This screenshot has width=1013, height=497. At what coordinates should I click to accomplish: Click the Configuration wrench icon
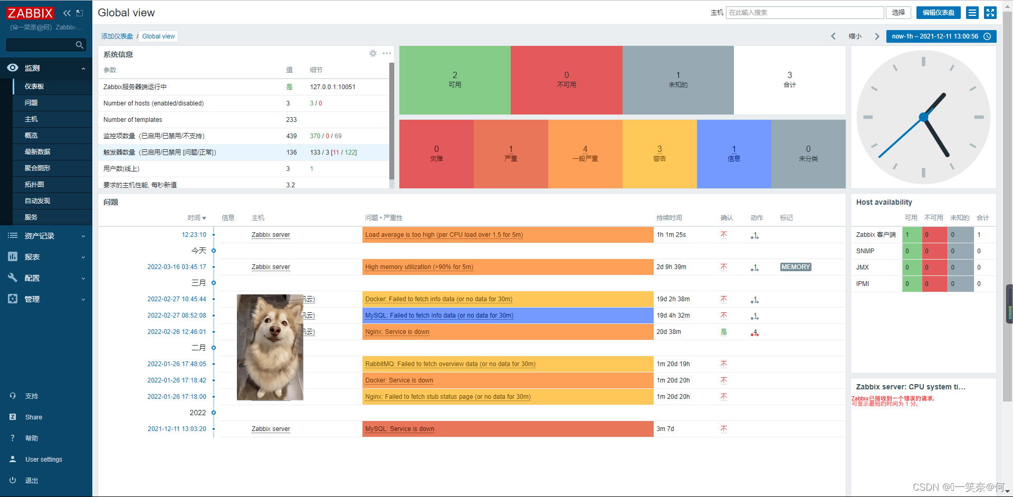point(13,278)
